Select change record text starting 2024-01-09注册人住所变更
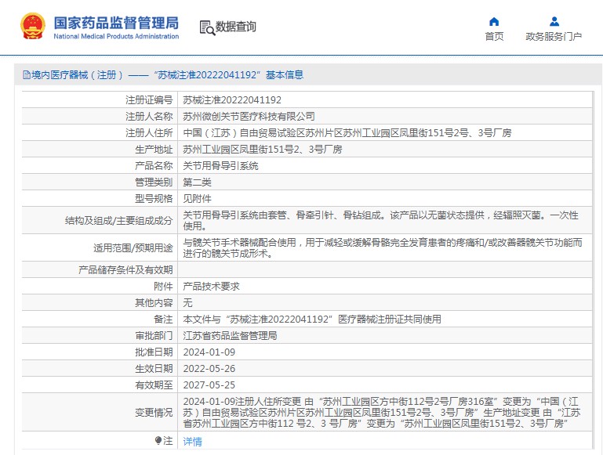This screenshot has height=455, width=603. click(382, 413)
